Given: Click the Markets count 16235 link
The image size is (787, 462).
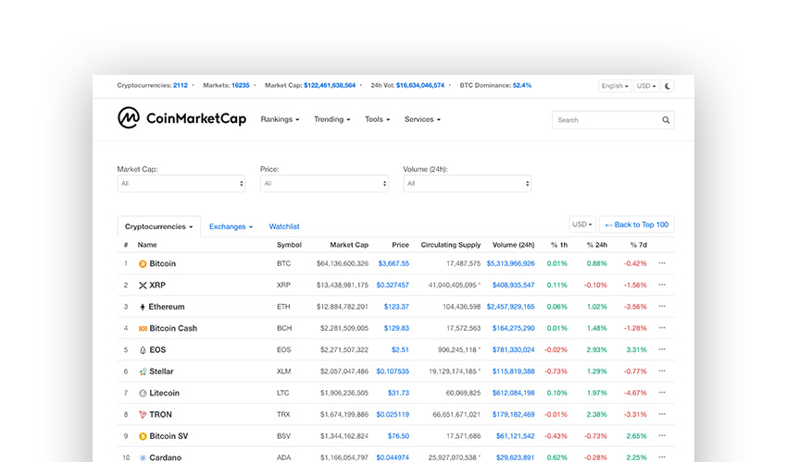Looking at the screenshot, I should pos(241,85).
